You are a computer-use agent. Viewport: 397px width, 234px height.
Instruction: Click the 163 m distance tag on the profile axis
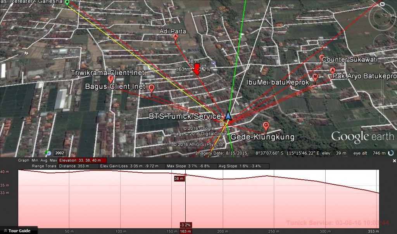pyautogui.click(x=186, y=231)
